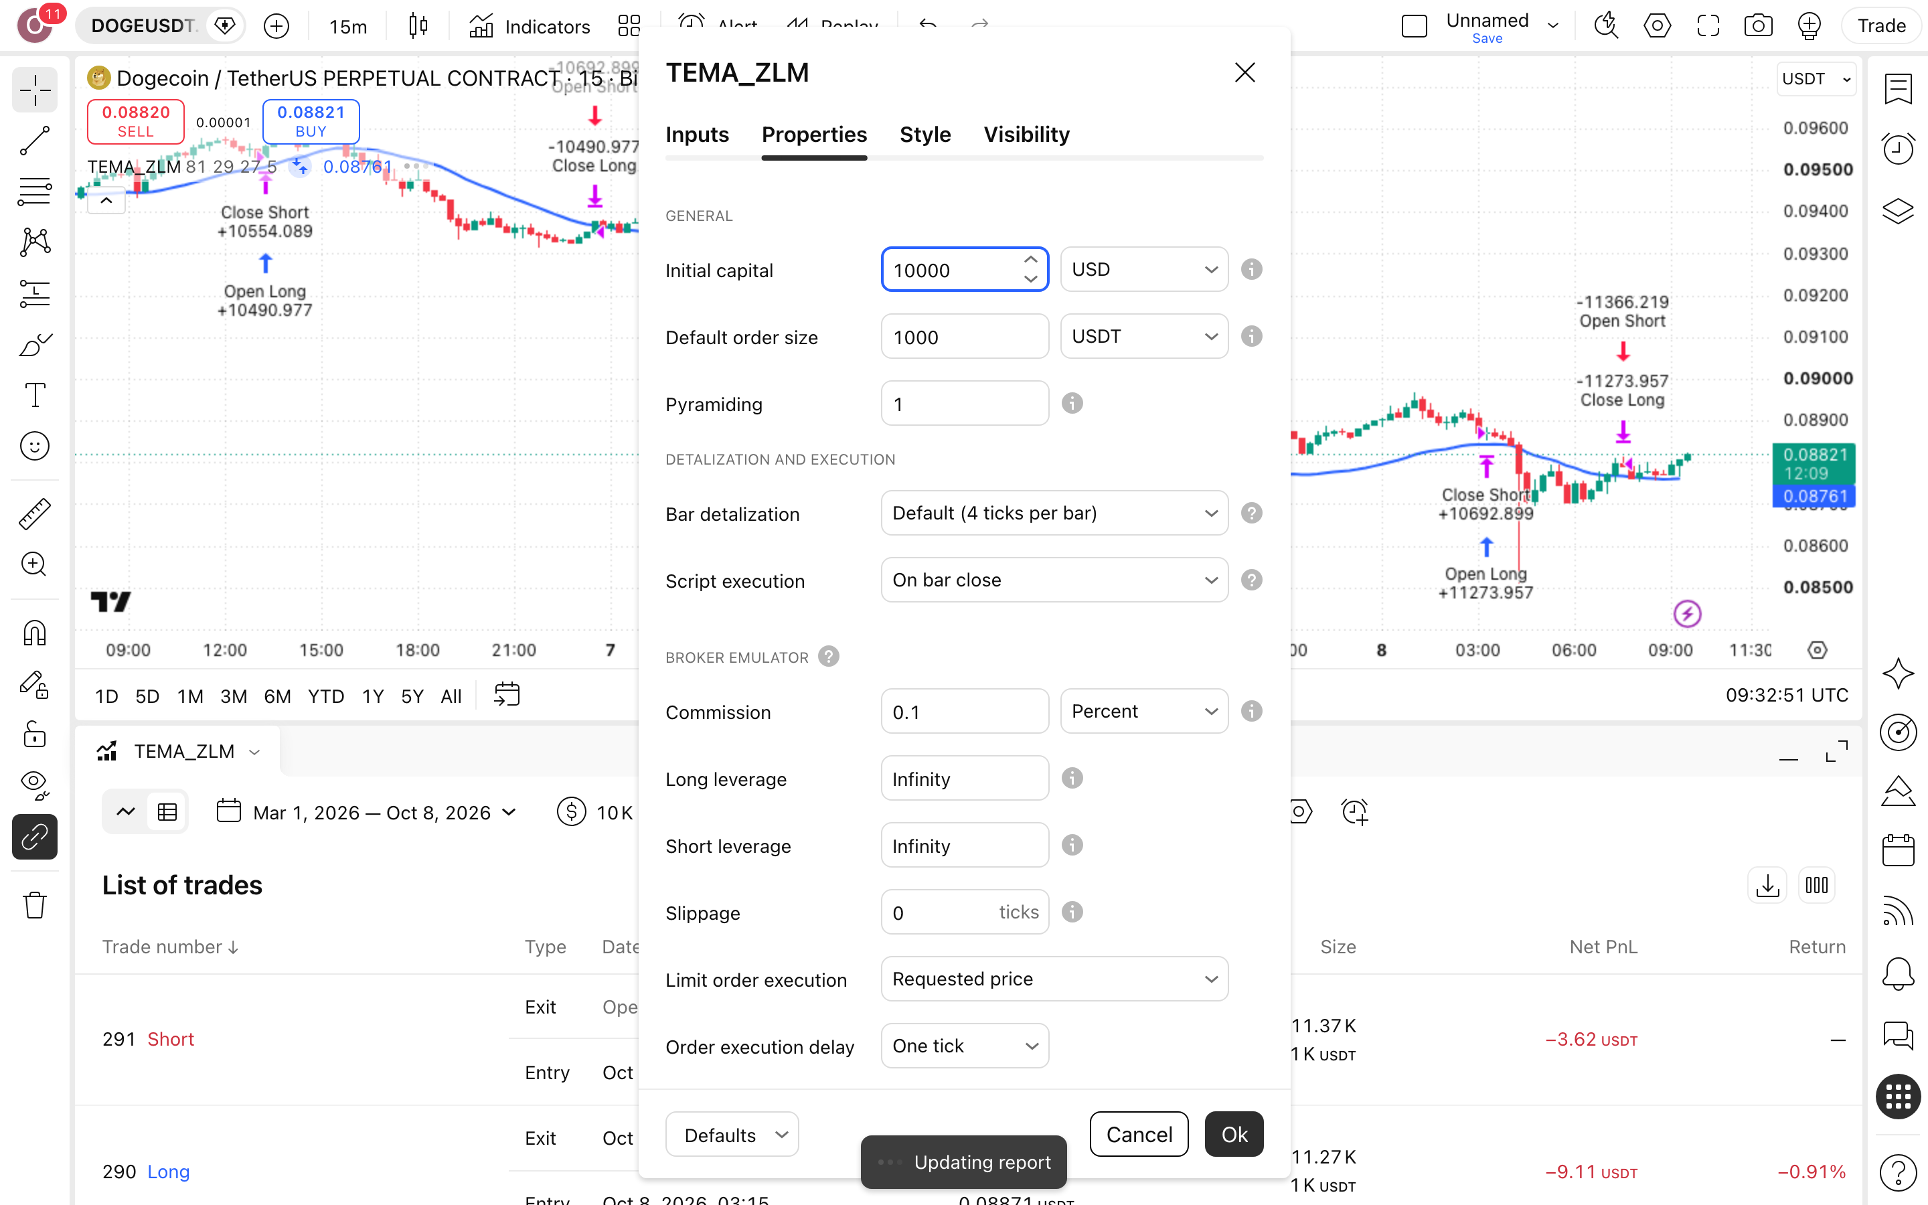Viewport: 1928px width, 1205px height.
Task: Toggle Magnet mode for drawings
Action: (34, 633)
